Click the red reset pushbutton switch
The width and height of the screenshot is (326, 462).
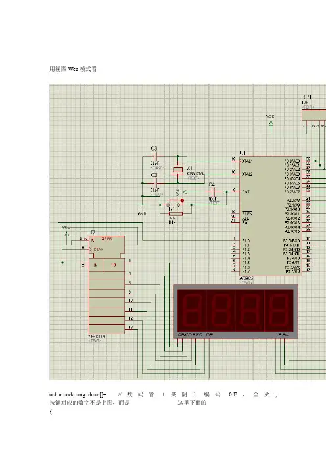point(174,203)
